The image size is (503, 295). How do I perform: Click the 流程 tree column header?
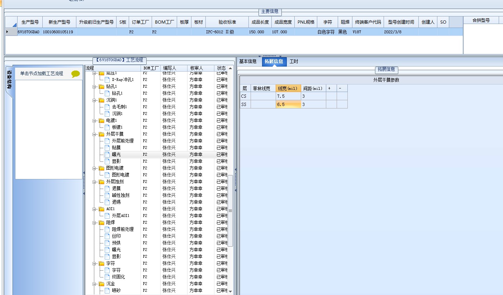click(x=113, y=68)
